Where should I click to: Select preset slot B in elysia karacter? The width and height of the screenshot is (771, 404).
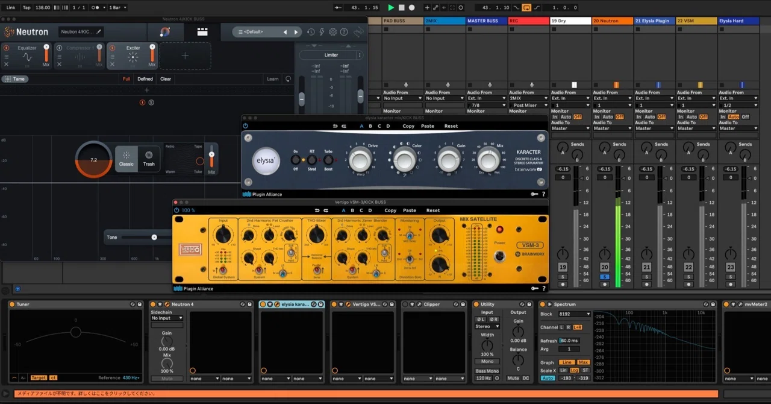(x=370, y=126)
